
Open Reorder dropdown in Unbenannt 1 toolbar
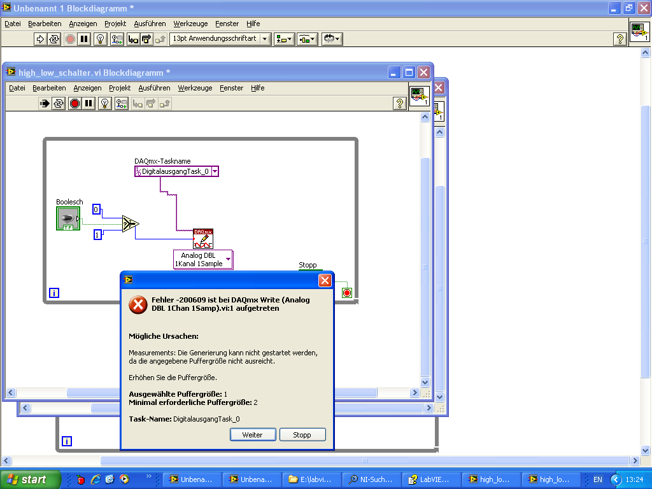point(332,39)
